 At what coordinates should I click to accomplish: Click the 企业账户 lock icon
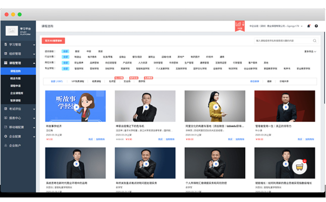click(x=6, y=145)
